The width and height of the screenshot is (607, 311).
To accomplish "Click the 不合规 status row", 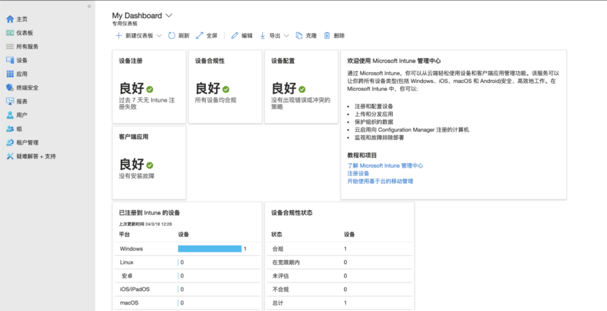I will [x=340, y=289].
